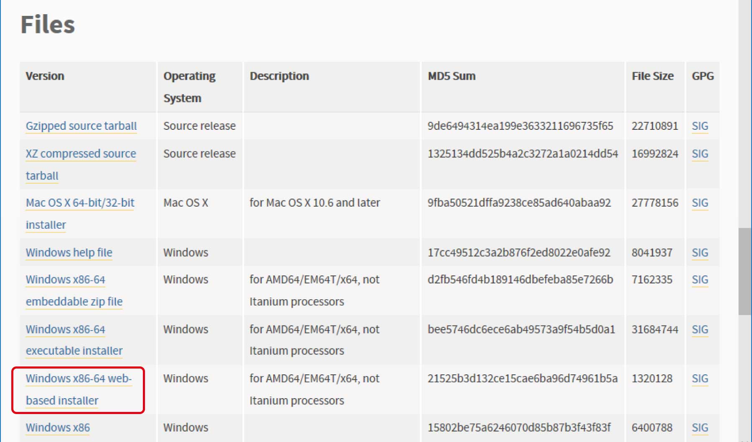
Task: Click description text in executable installer row
Action: pos(314,340)
